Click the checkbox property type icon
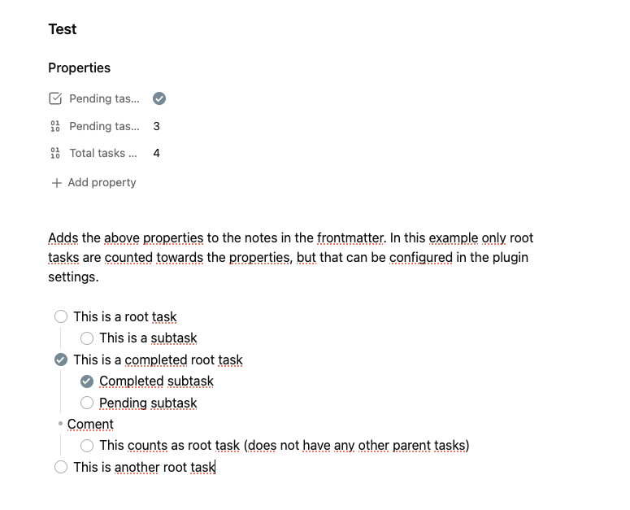This screenshot has height=510, width=630. point(55,98)
